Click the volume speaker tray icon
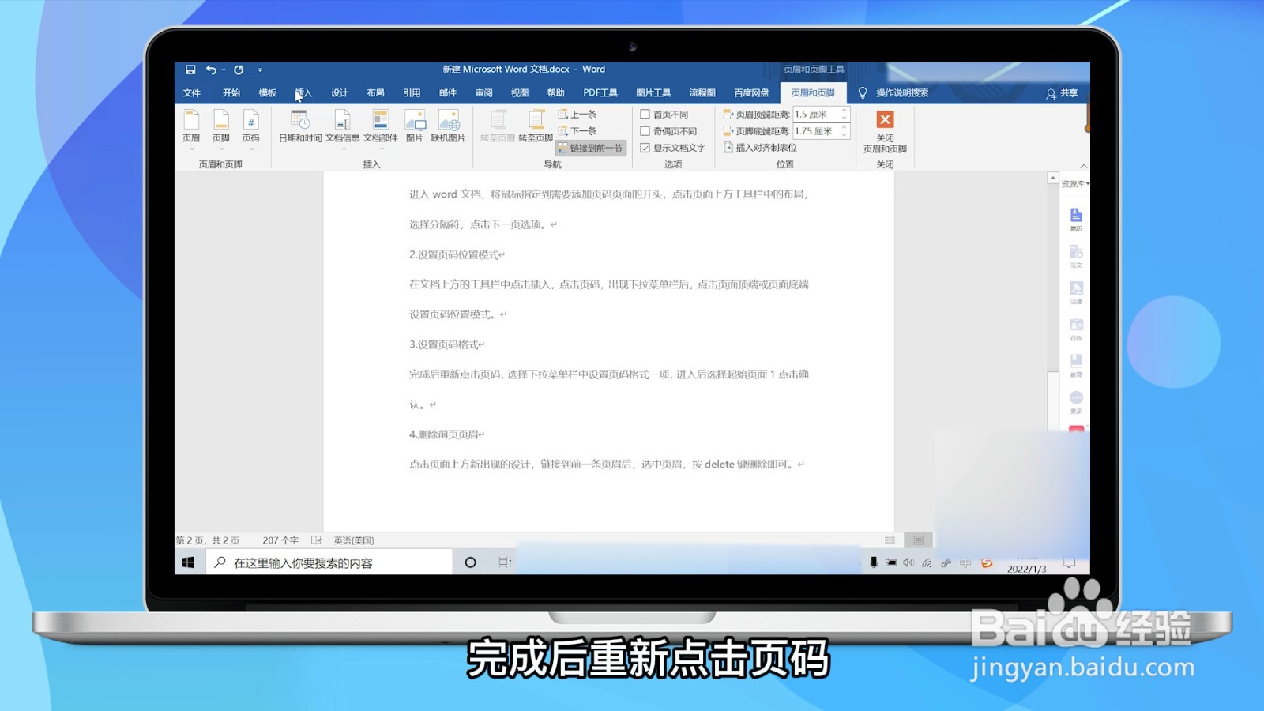The height and width of the screenshot is (711, 1264). click(908, 562)
